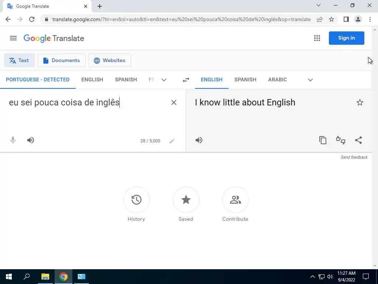Listen to the English translation

click(x=199, y=140)
